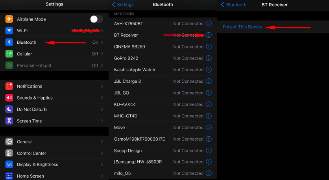
Task: Expand Screen Time row chevron
Action: [x=102, y=121]
